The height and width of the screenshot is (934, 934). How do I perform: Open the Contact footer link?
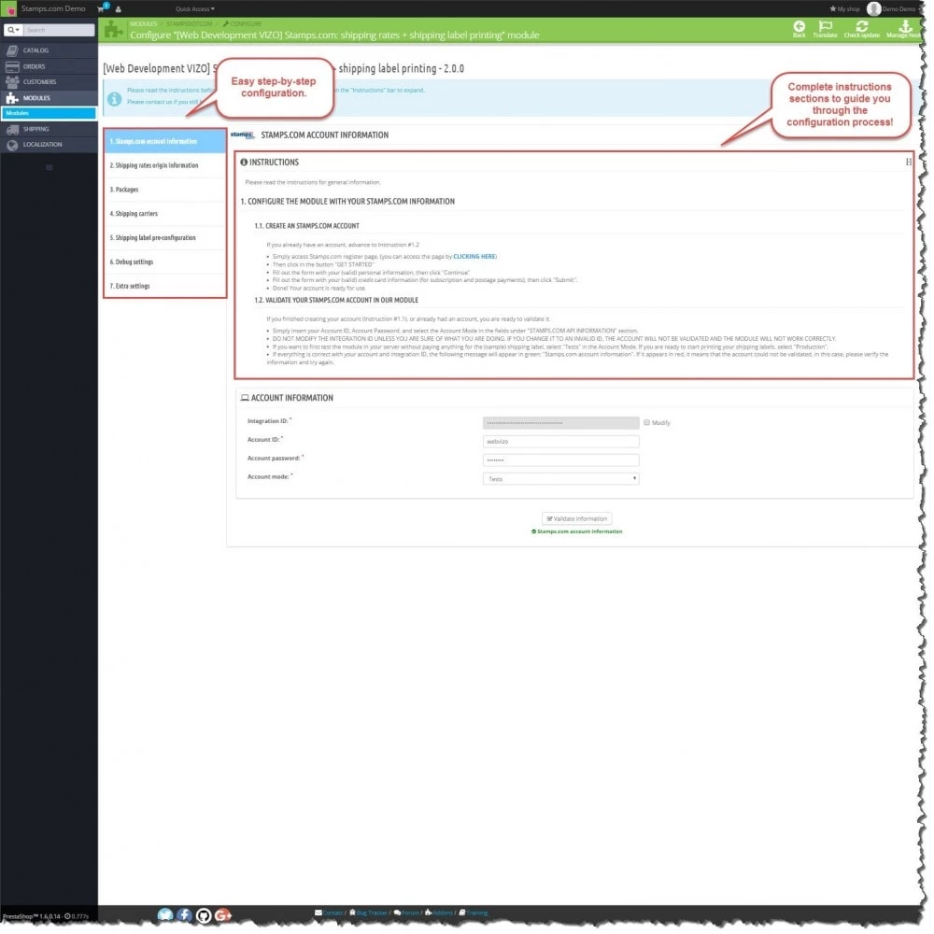329,913
